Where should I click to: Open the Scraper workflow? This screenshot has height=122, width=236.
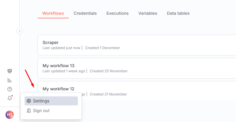click(51, 42)
